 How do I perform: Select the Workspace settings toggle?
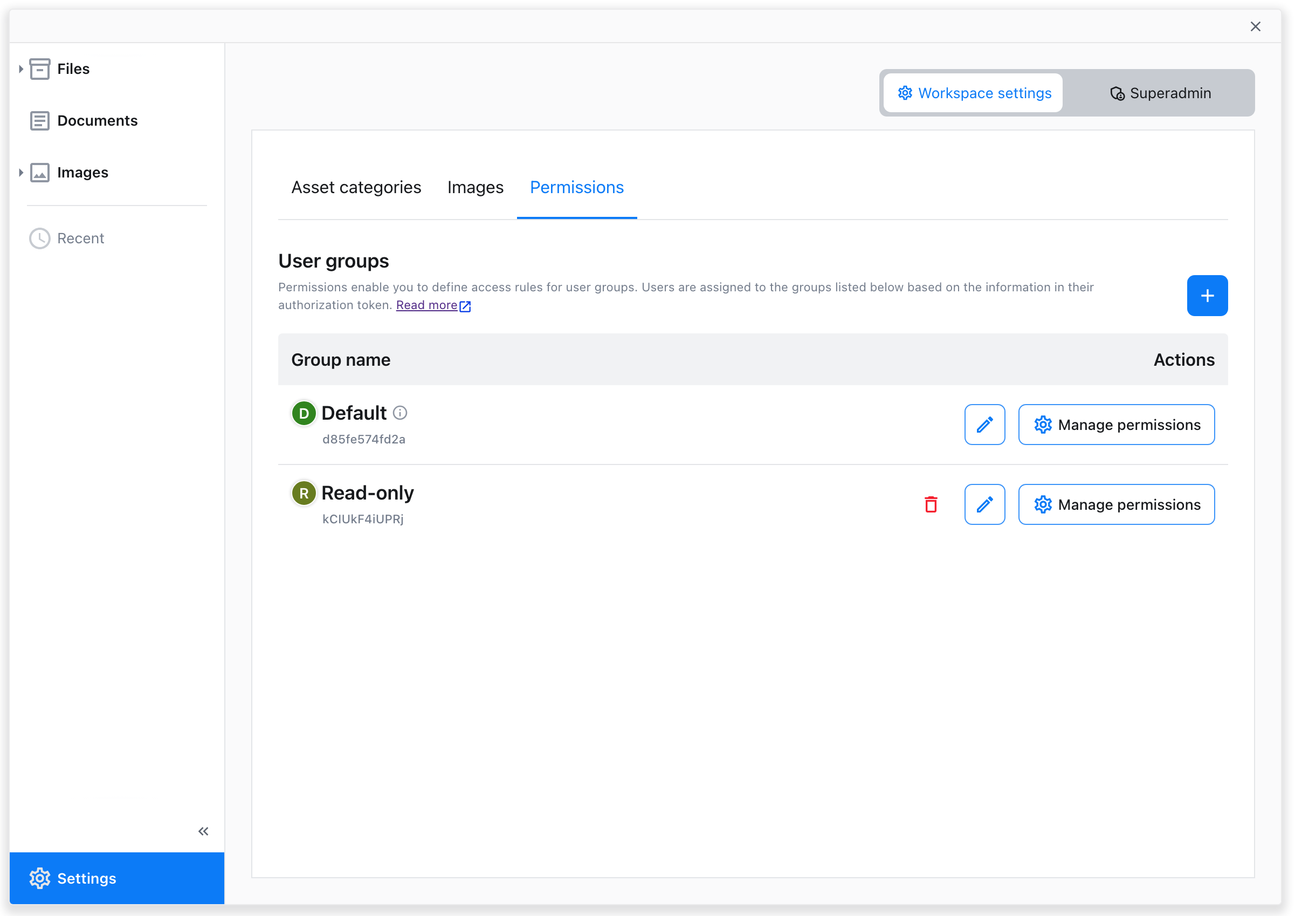coord(974,92)
